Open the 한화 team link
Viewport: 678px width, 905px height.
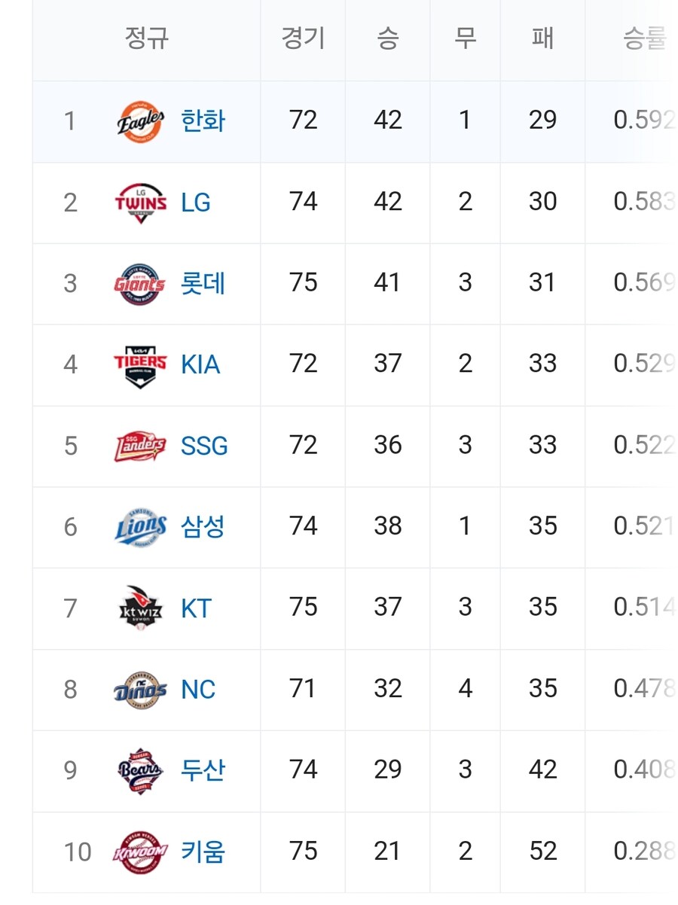click(203, 121)
